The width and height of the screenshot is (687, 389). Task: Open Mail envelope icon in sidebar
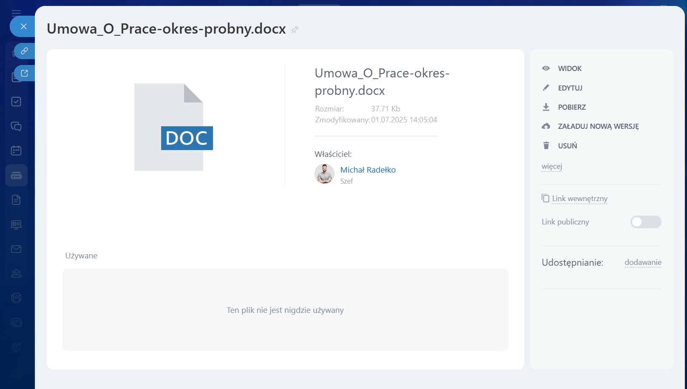(x=16, y=249)
